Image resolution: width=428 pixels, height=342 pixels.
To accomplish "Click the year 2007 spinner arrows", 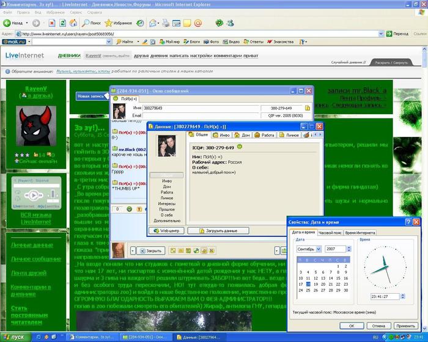I will tap(349, 249).
